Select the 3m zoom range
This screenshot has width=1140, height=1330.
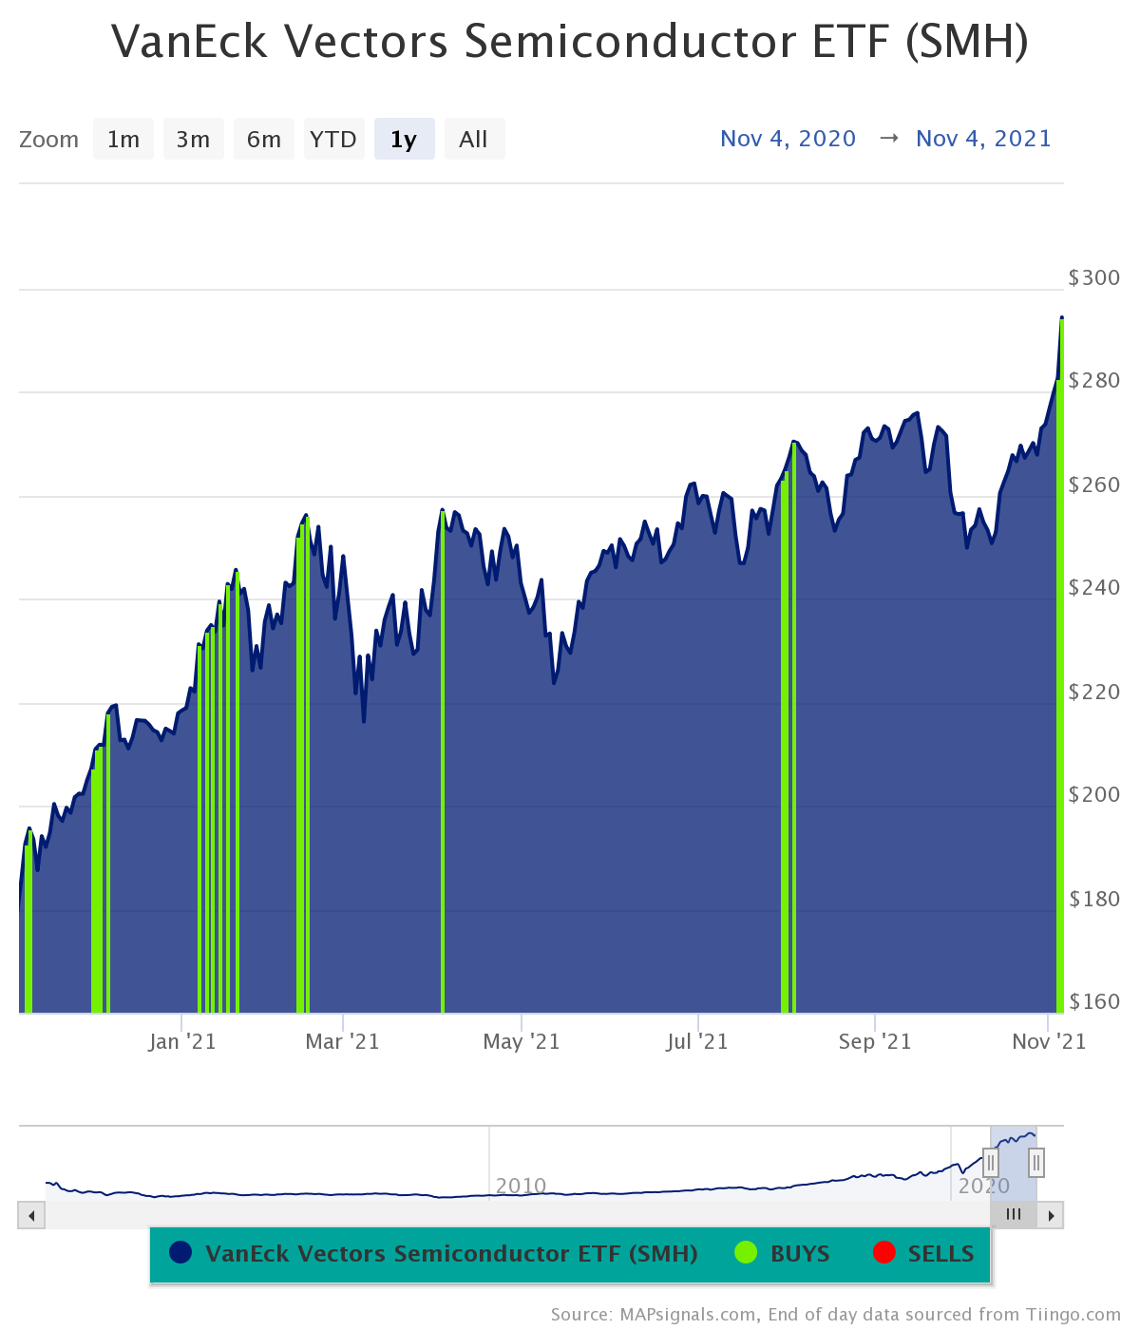tap(194, 140)
